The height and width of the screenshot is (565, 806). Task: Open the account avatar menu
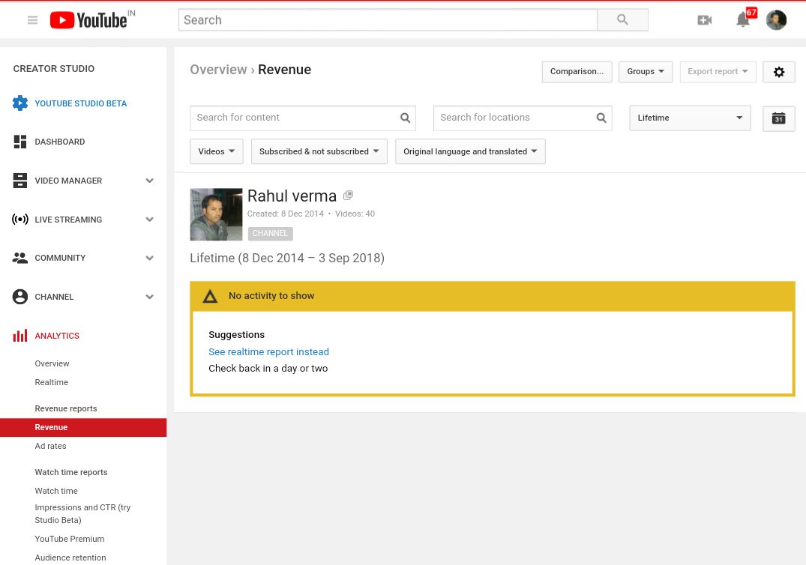(776, 20)
